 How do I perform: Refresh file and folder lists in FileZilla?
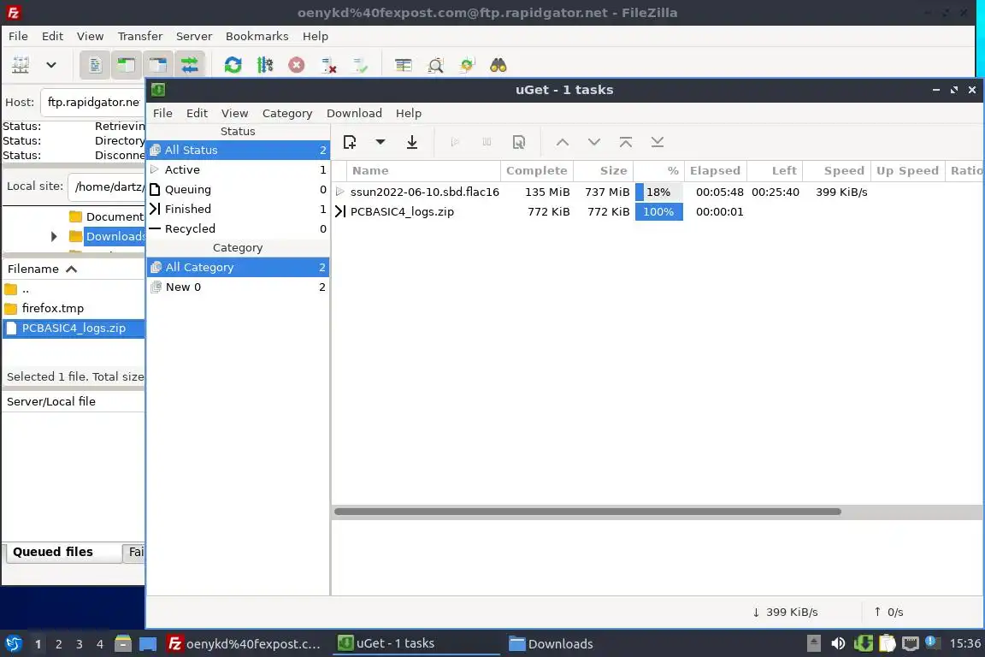click(x=233, y=65)
